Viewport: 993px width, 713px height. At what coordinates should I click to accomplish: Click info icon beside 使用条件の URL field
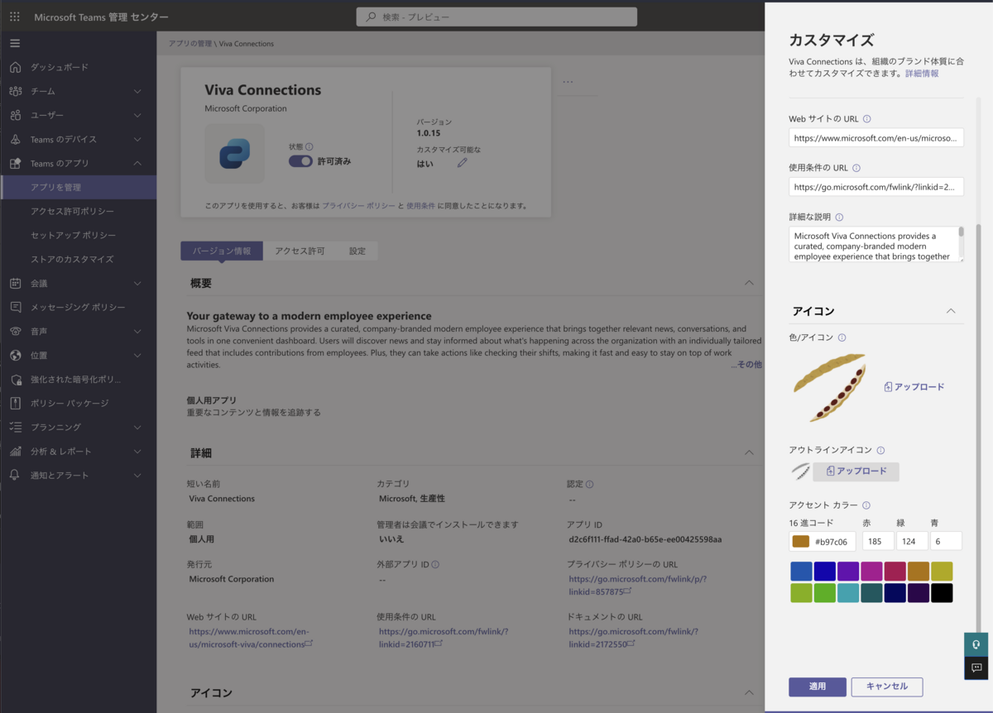tap(856, 168)
